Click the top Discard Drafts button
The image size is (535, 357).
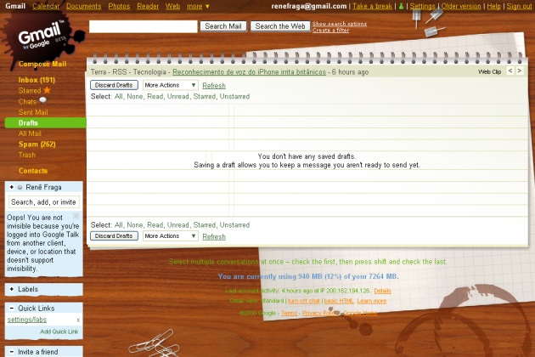[114, 85]
